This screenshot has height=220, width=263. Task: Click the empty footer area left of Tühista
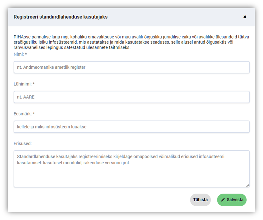click(x=99, y=200)
